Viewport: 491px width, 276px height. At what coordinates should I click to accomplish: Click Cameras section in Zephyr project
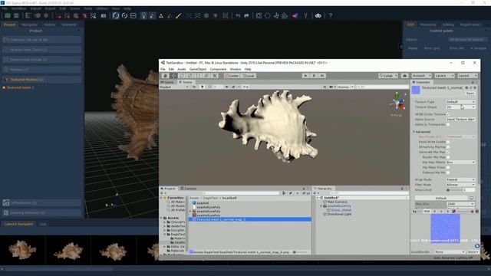[x=41, y=40]
